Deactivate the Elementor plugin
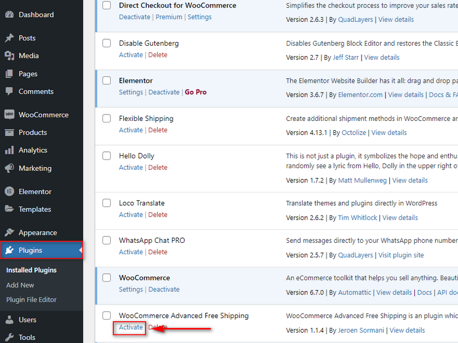 point(164,92)
